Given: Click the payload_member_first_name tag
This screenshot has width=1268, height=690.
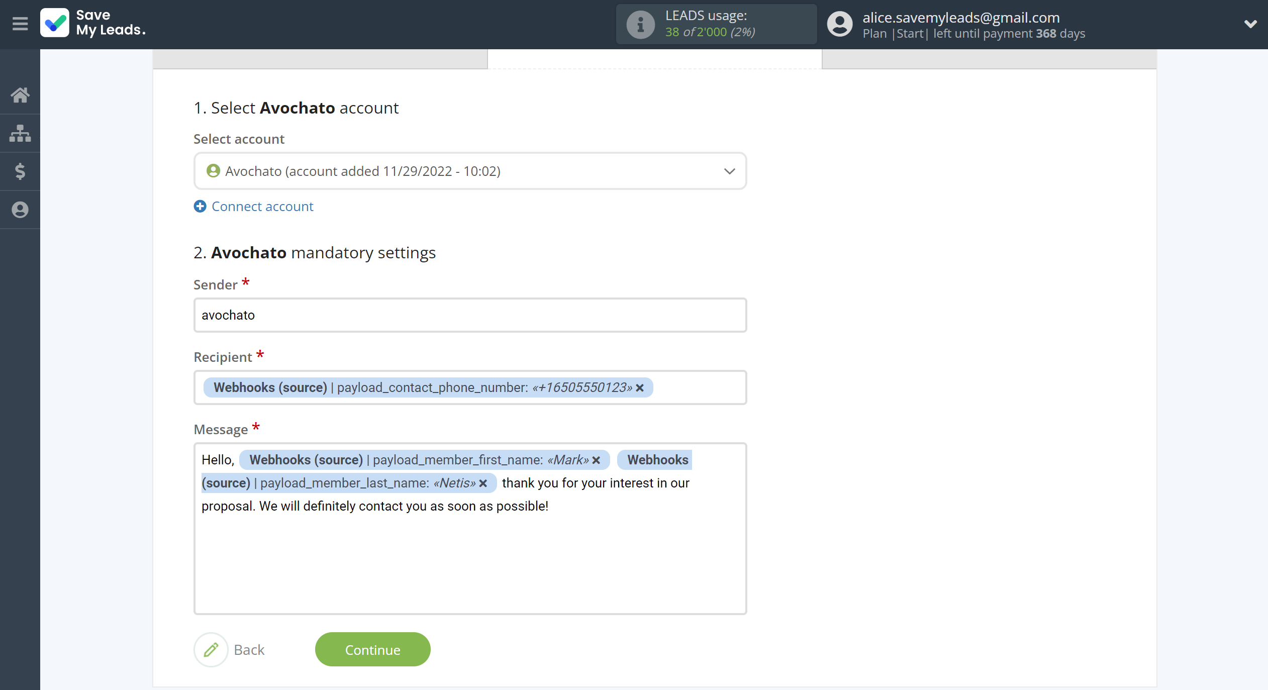Looking at the screenshot, I should point(425,460).
